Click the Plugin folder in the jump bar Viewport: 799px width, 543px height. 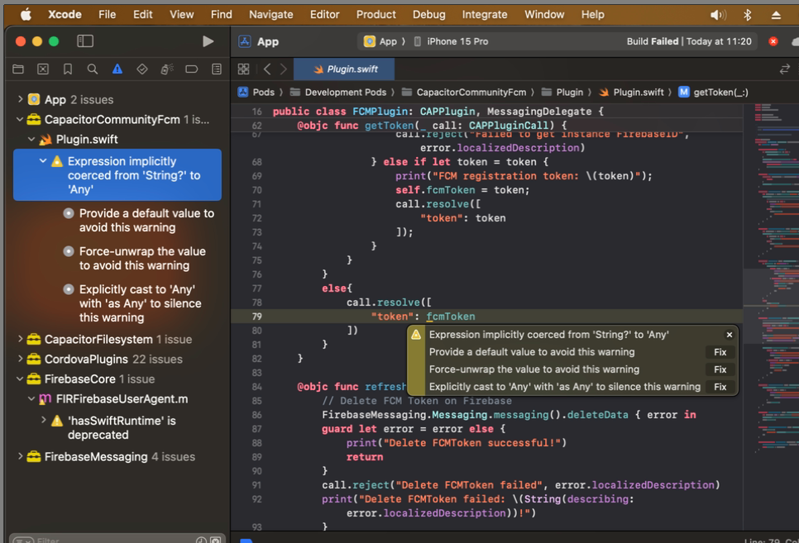[x=562, y=93]
